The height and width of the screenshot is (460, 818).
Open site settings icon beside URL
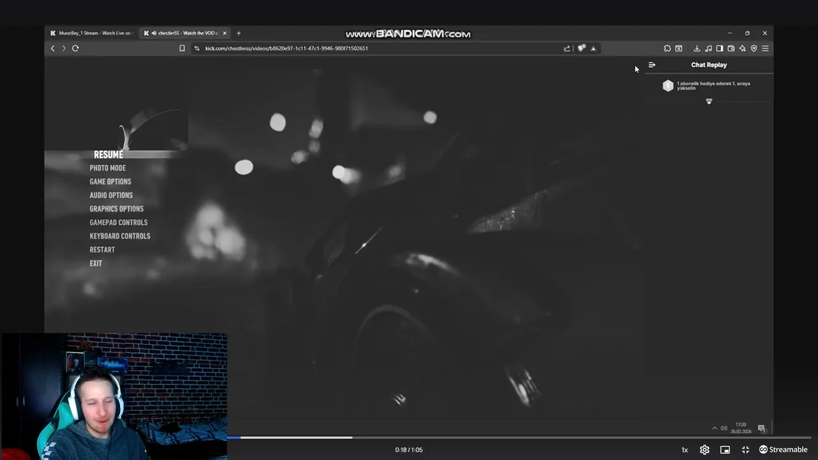coord(197,49)
